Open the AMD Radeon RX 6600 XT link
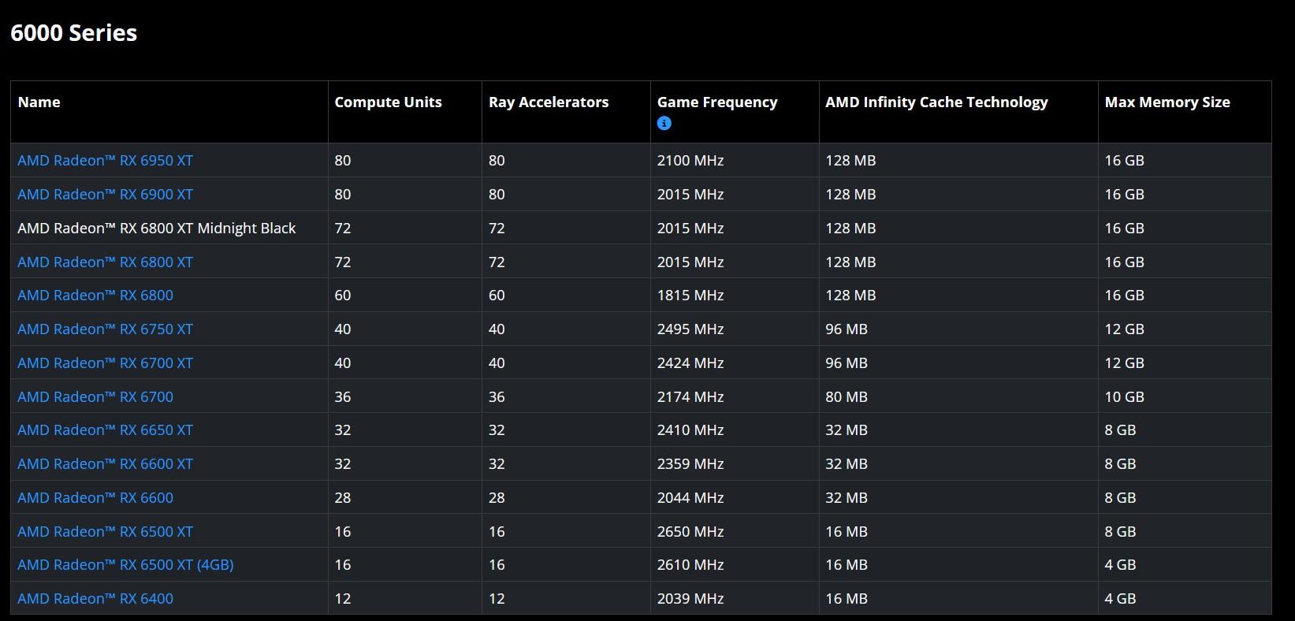Image resolution: width=1295 pixels, height=621 pixels. [x=105, y=464]
